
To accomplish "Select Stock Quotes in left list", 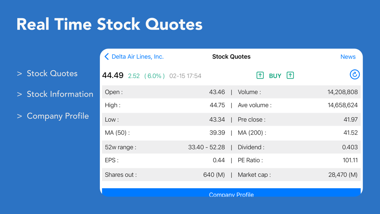I will click(52, 73).
